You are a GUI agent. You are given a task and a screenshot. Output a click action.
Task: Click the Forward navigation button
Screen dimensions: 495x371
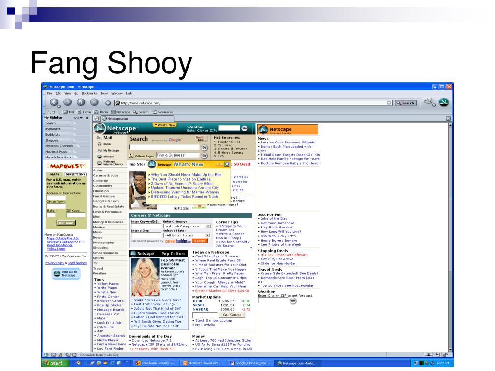tap(68, 102)
